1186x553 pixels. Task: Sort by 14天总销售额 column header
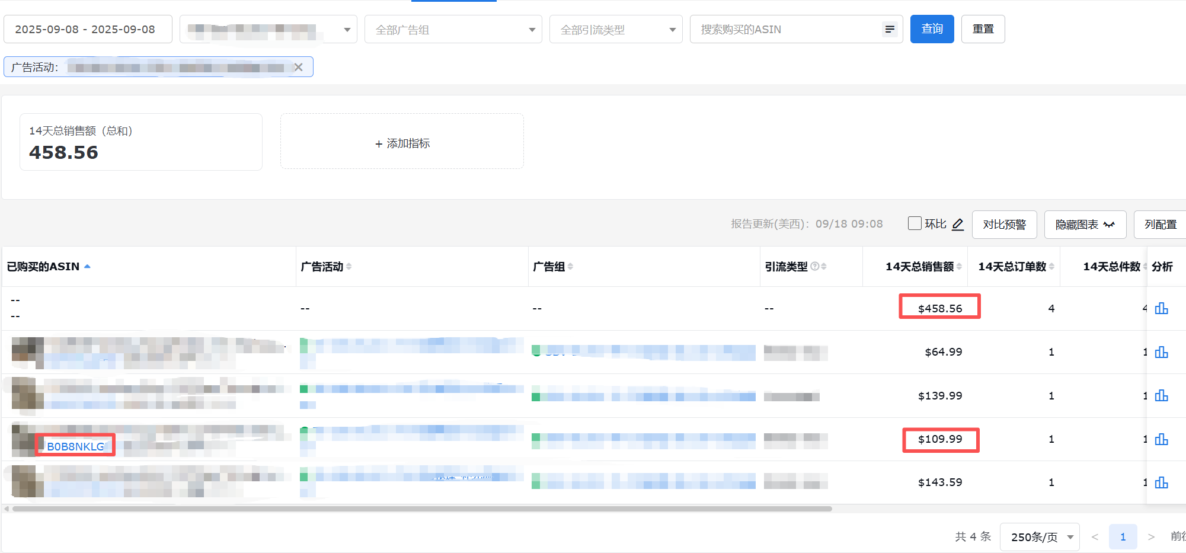(x=919, y=267)
